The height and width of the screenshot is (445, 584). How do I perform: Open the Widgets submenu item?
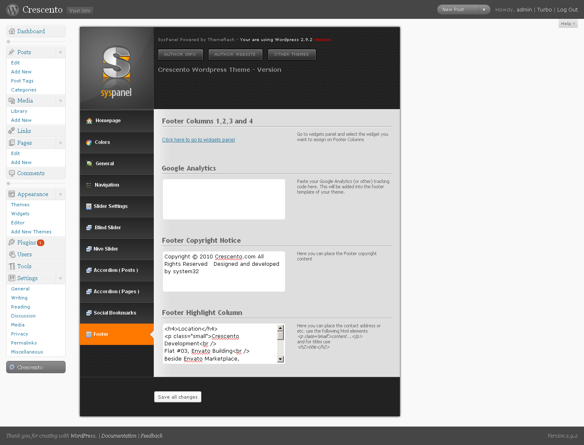[20, 214]
